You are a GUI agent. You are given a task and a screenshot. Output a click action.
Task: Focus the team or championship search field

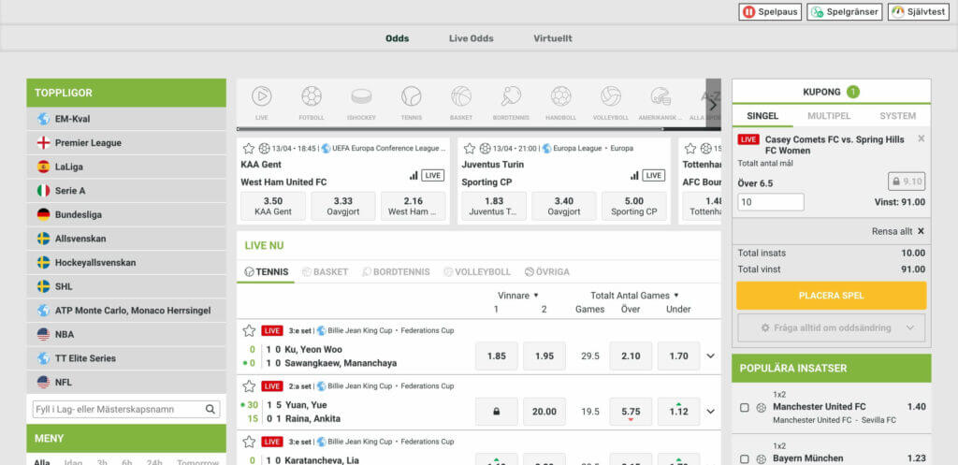point(126,410)
